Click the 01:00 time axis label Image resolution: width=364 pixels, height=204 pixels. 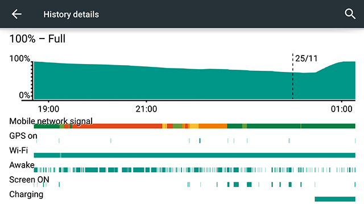tap(341, 109)
